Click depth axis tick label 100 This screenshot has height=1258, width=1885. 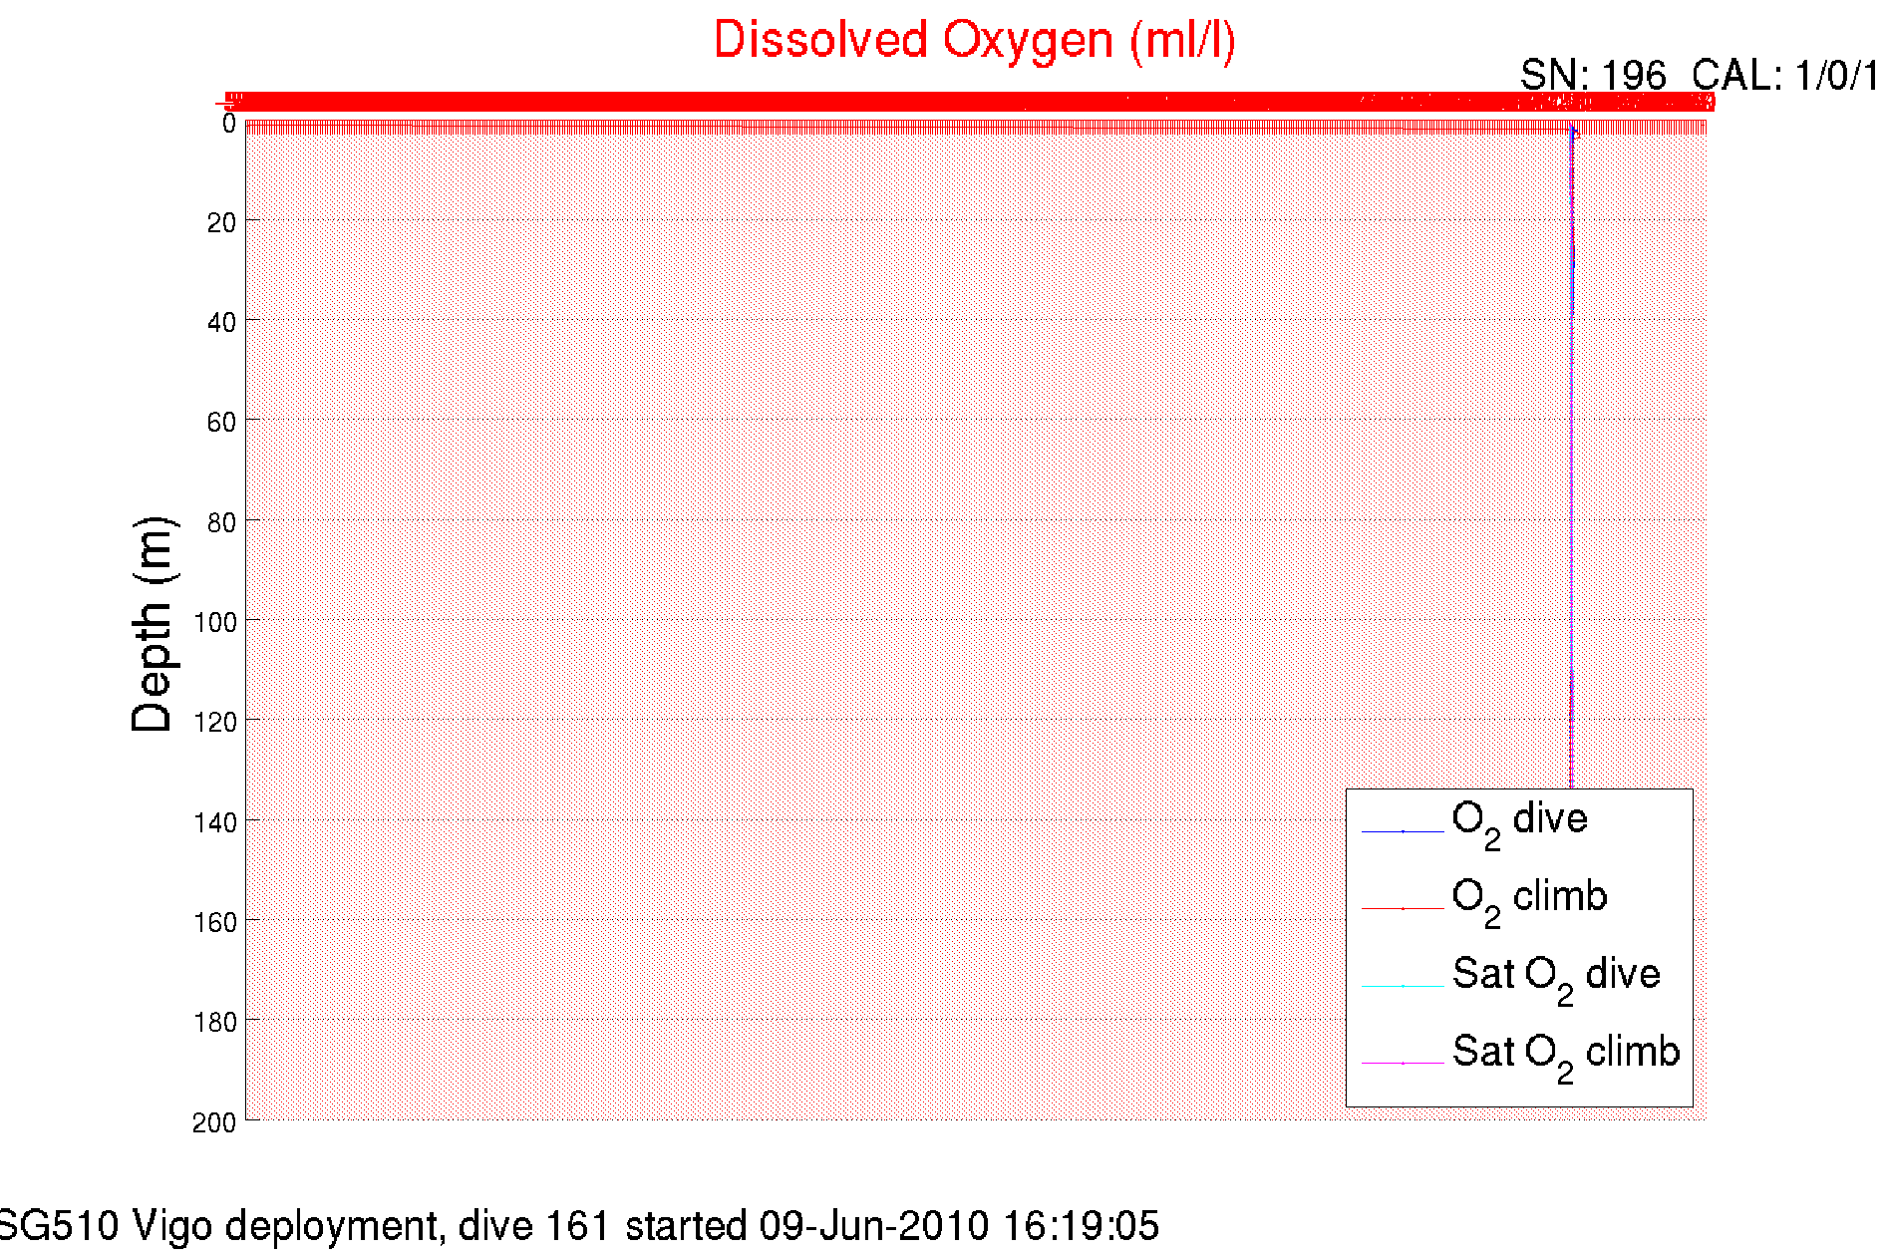click(215, 622)
